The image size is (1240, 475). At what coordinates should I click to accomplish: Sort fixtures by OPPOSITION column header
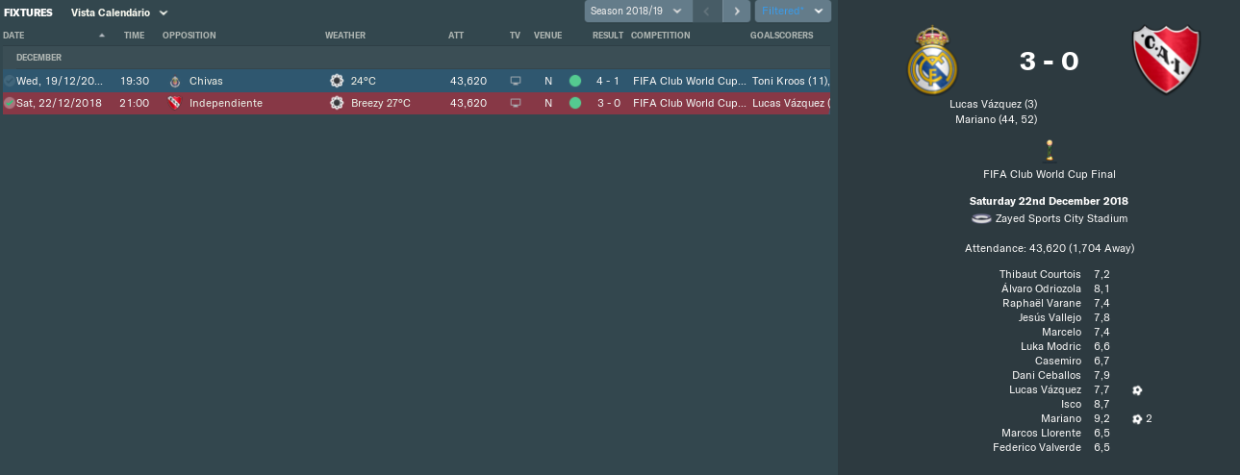point(190,35)
